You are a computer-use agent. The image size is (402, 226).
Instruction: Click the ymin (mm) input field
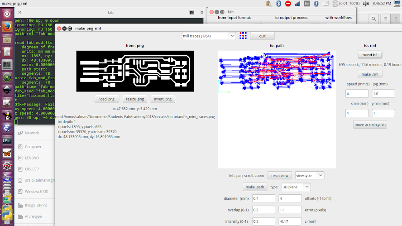pyautogui.click(x=383, y=113)
